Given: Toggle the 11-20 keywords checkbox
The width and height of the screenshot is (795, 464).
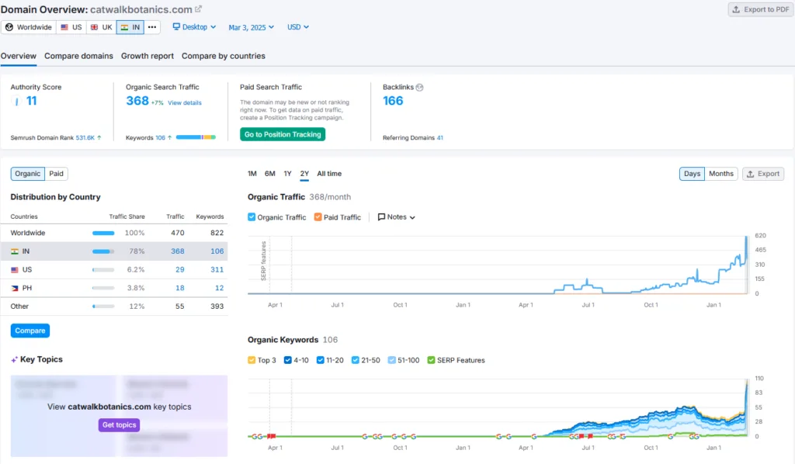Looking at the screenshot, I should click(x=321, y=360).
